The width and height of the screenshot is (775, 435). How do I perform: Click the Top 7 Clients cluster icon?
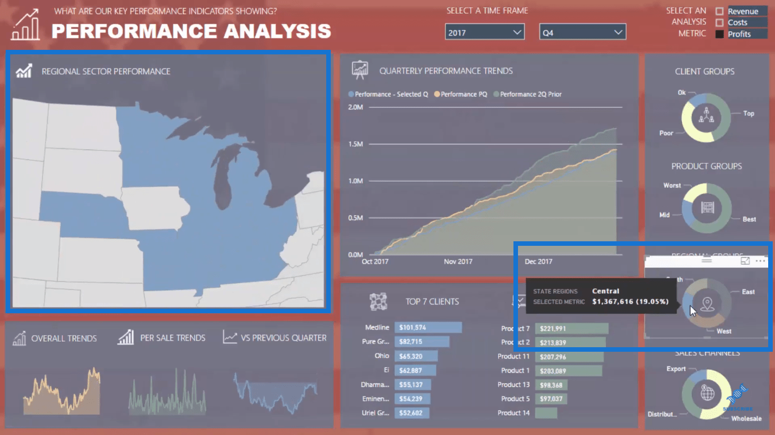378,301
